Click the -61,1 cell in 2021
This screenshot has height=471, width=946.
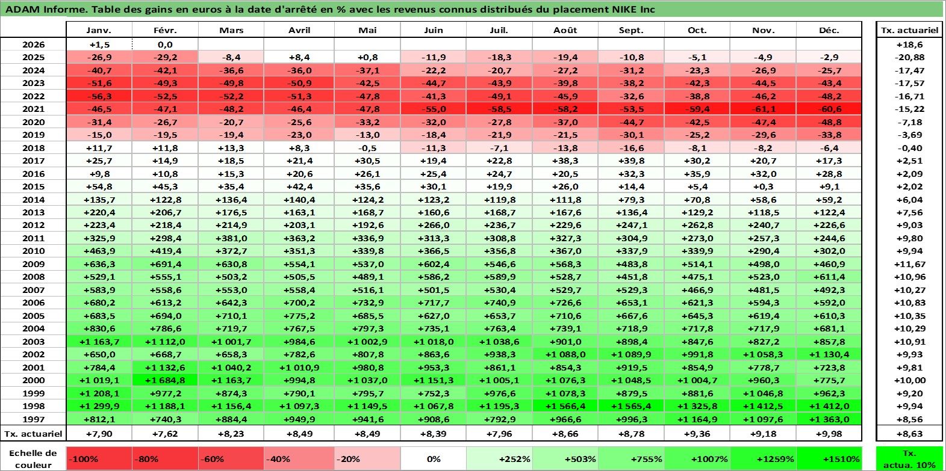pos(763,109)
